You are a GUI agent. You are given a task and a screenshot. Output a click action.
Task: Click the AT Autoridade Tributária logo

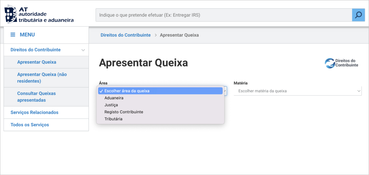[39, 15]
